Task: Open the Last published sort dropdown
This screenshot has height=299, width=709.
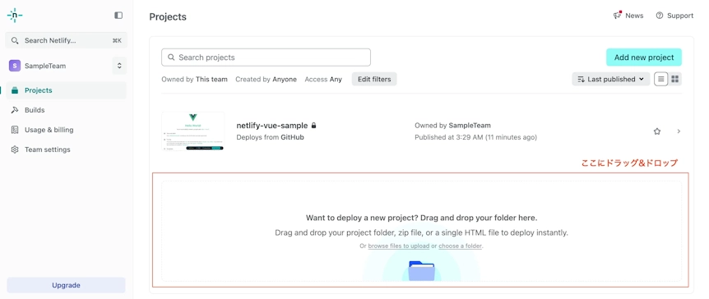Action: (611, 79)
